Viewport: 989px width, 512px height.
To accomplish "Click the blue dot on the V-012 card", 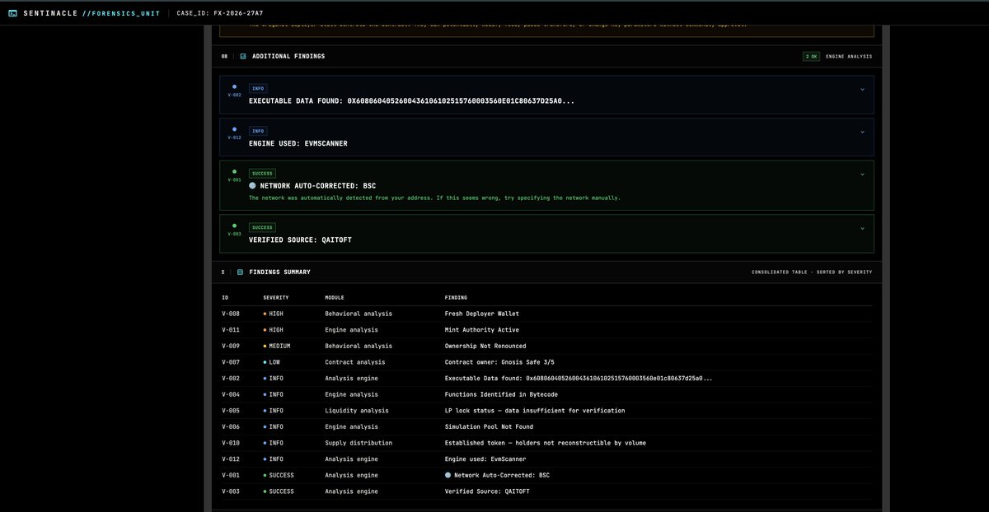I will click(234, 129).
